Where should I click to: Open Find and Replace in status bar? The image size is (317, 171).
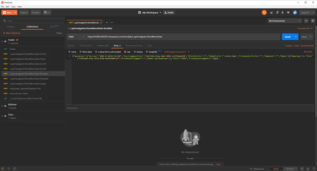pos(9,169)
